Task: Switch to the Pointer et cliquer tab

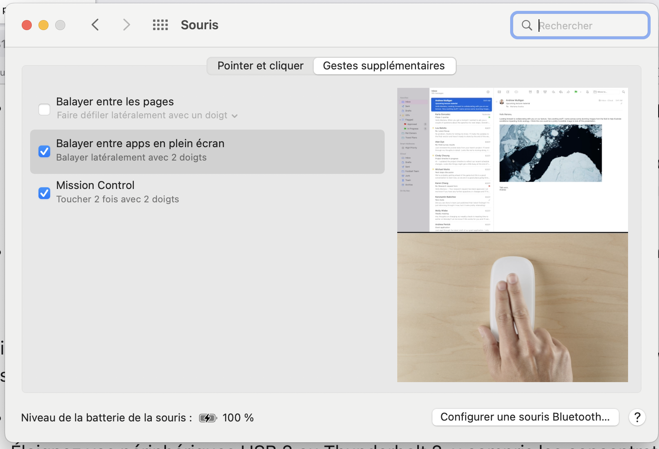Action: coord(260,66)
